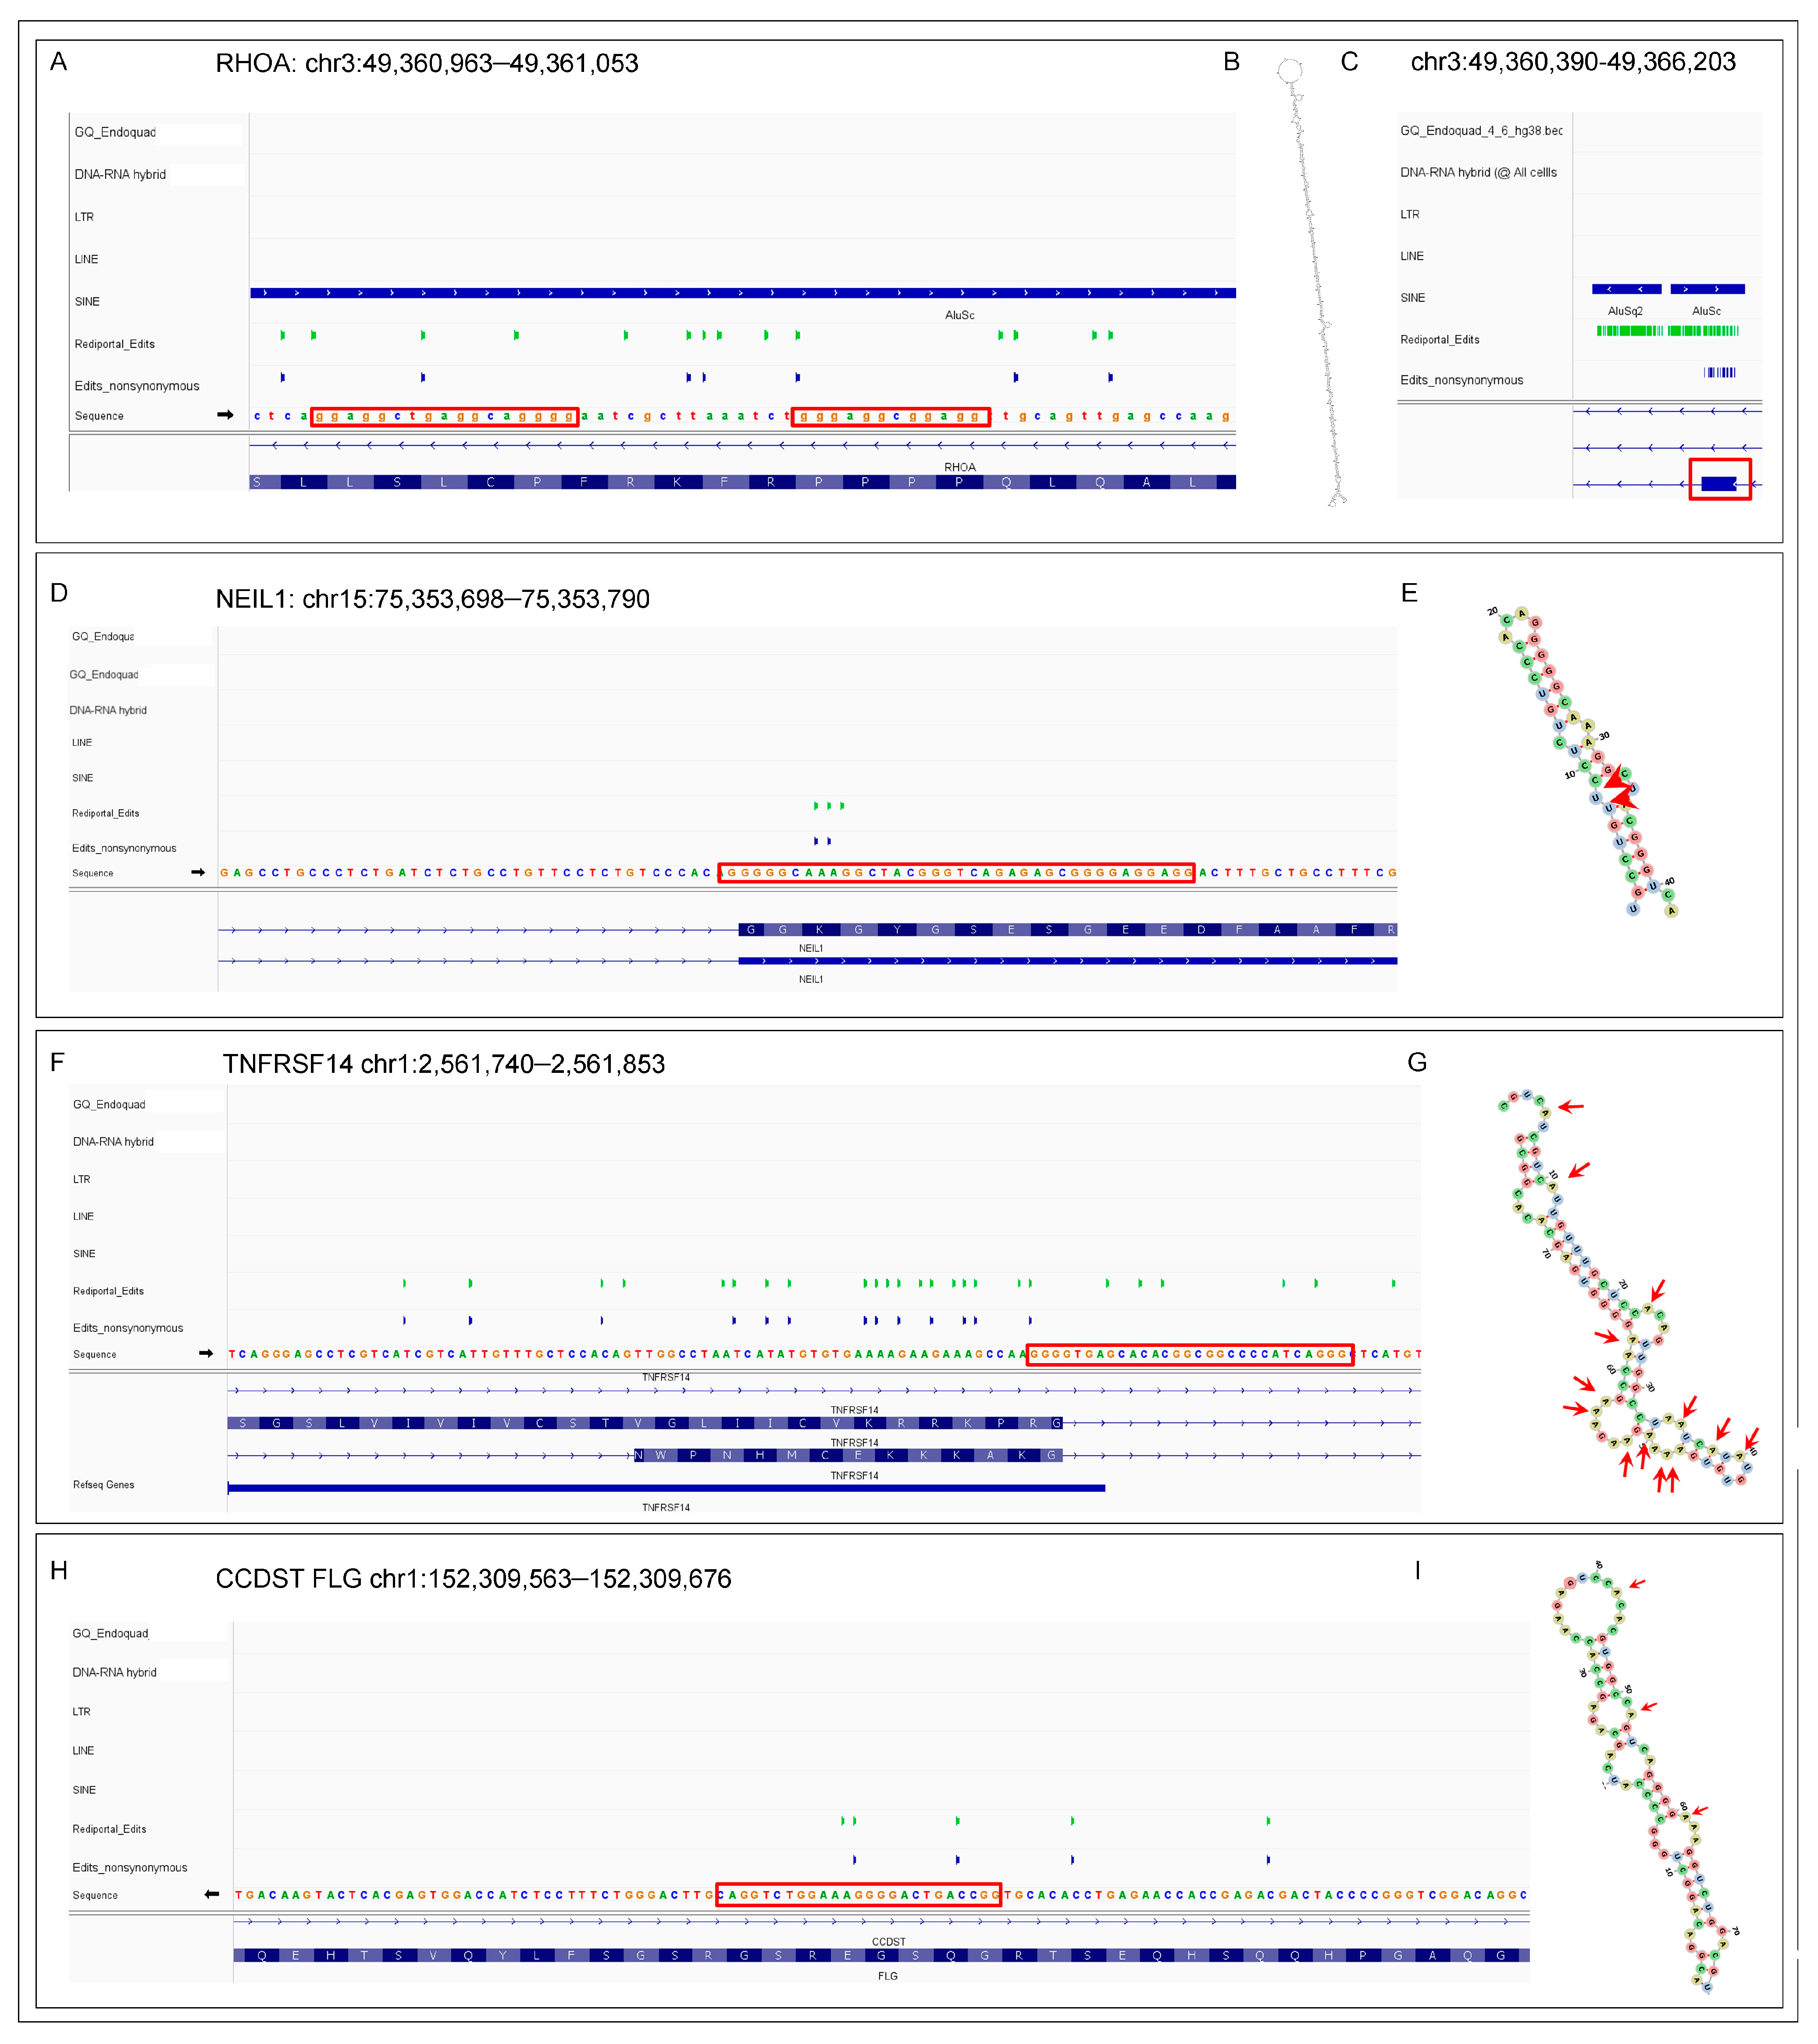Click panel letter D beside NEIL1 title

point(59,593)
